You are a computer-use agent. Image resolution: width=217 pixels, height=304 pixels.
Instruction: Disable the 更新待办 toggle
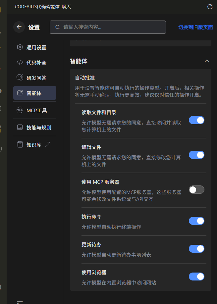click(196, 249)
